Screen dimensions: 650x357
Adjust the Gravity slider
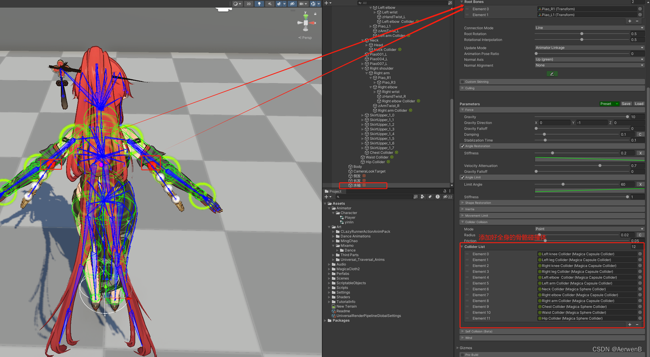click(x=581, y=117)
